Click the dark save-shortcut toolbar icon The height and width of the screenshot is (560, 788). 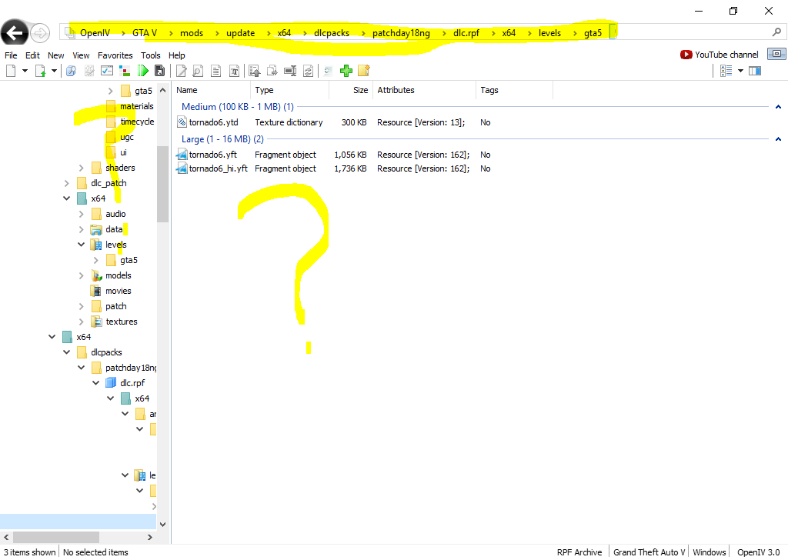[159, 71]
